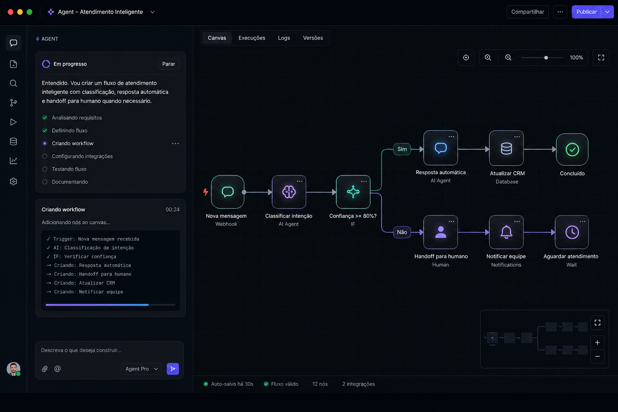This screenshot has width=618, height=412.
Task: Select the Testando fluxo step circle
Action: tap(45, 169)
